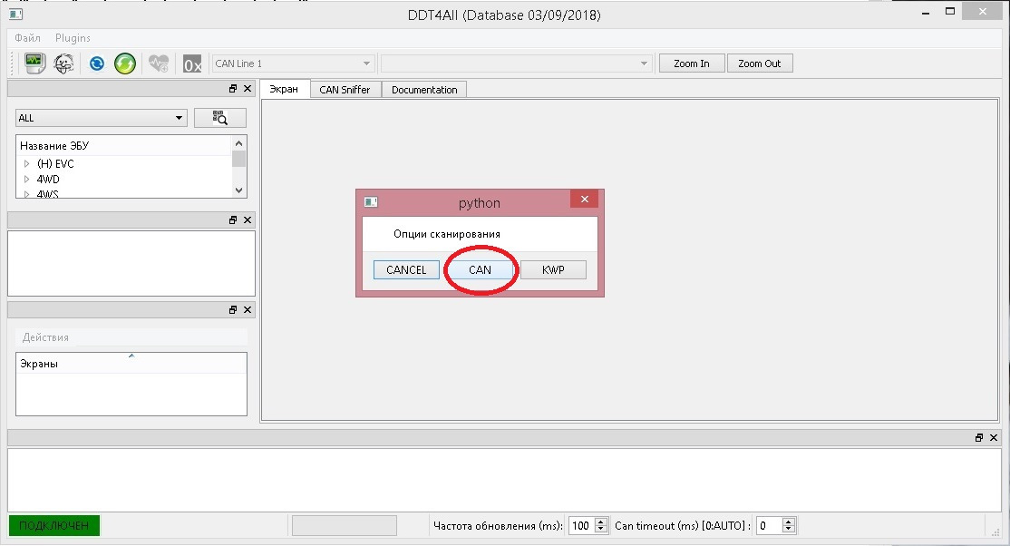This screenshot has width=1010, height=546.
Task: Close the Действия panel
Action: (x=248, y=309)
